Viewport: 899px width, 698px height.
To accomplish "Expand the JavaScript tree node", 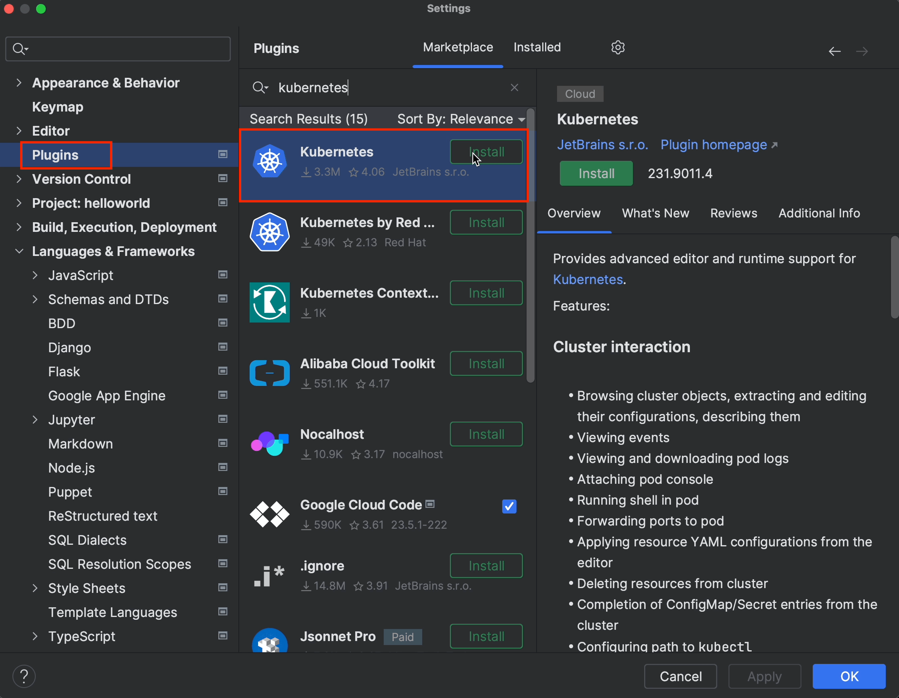I will tap(35, 275).
